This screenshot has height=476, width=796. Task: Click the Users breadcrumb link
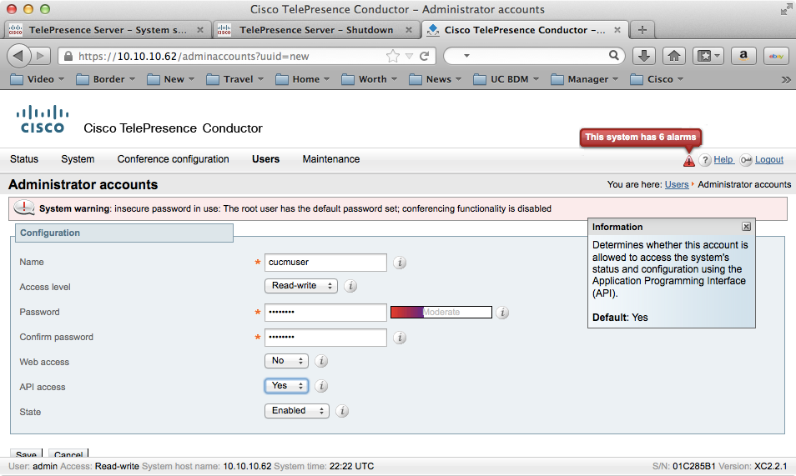[677, 184]
